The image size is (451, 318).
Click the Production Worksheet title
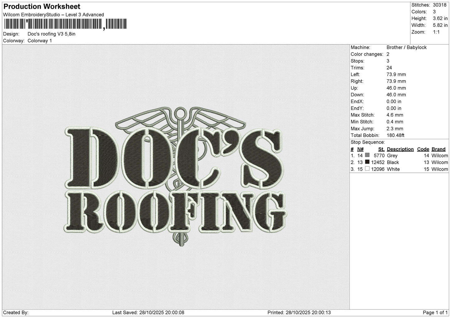[42, 7]
